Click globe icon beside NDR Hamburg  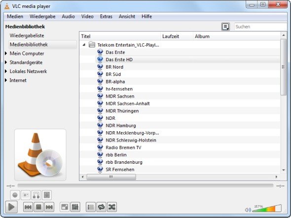click(100, 125)
